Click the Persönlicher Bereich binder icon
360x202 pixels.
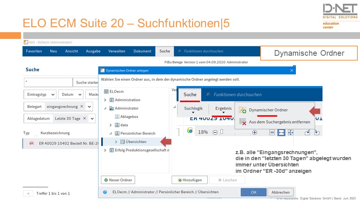coord(117,133)
